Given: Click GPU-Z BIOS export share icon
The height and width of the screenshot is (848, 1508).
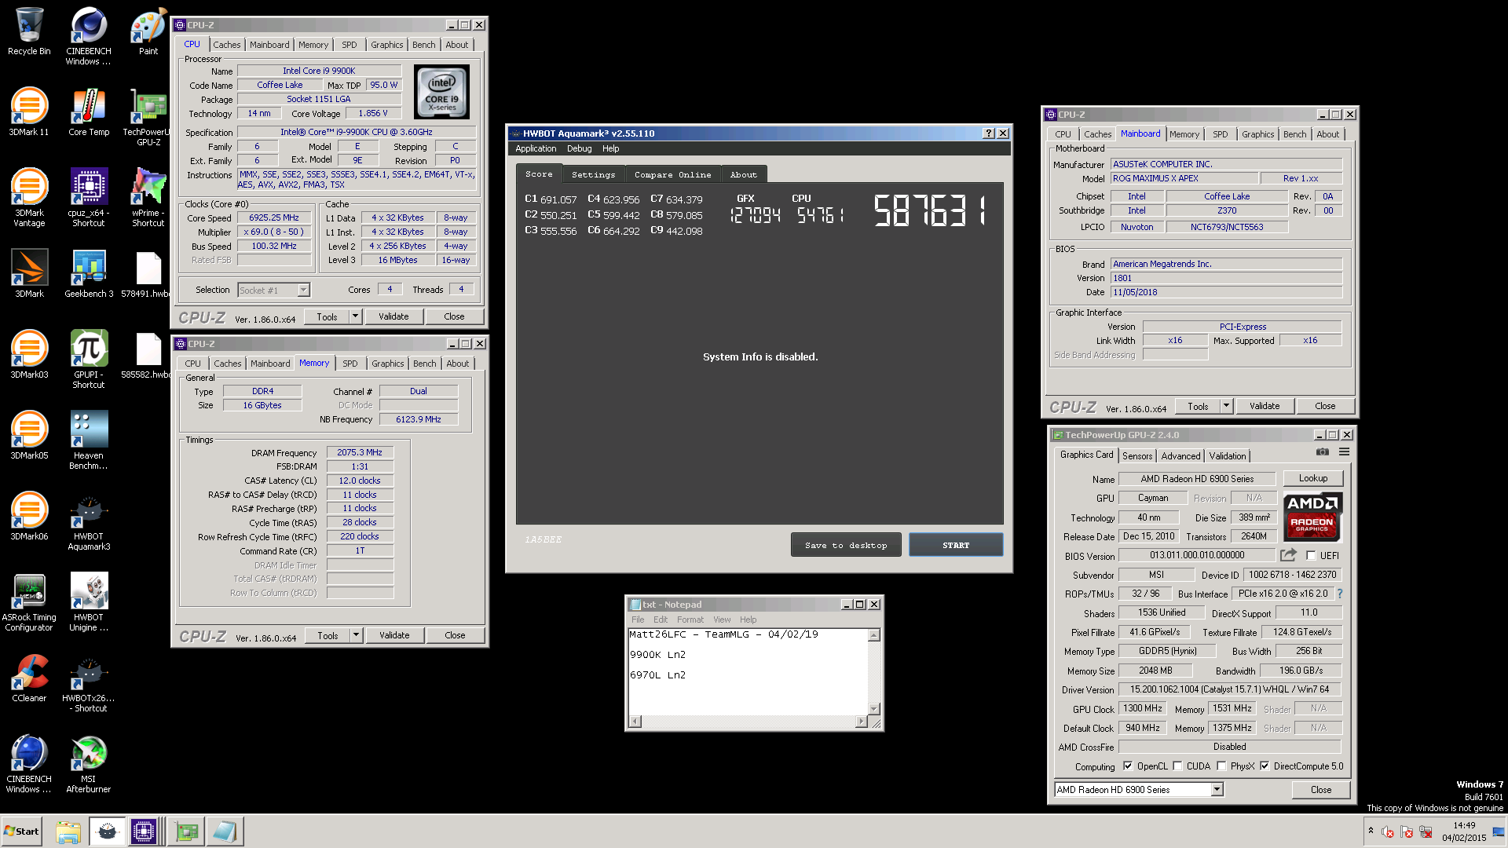Looking at the screenshot, I should point(1288,555).
